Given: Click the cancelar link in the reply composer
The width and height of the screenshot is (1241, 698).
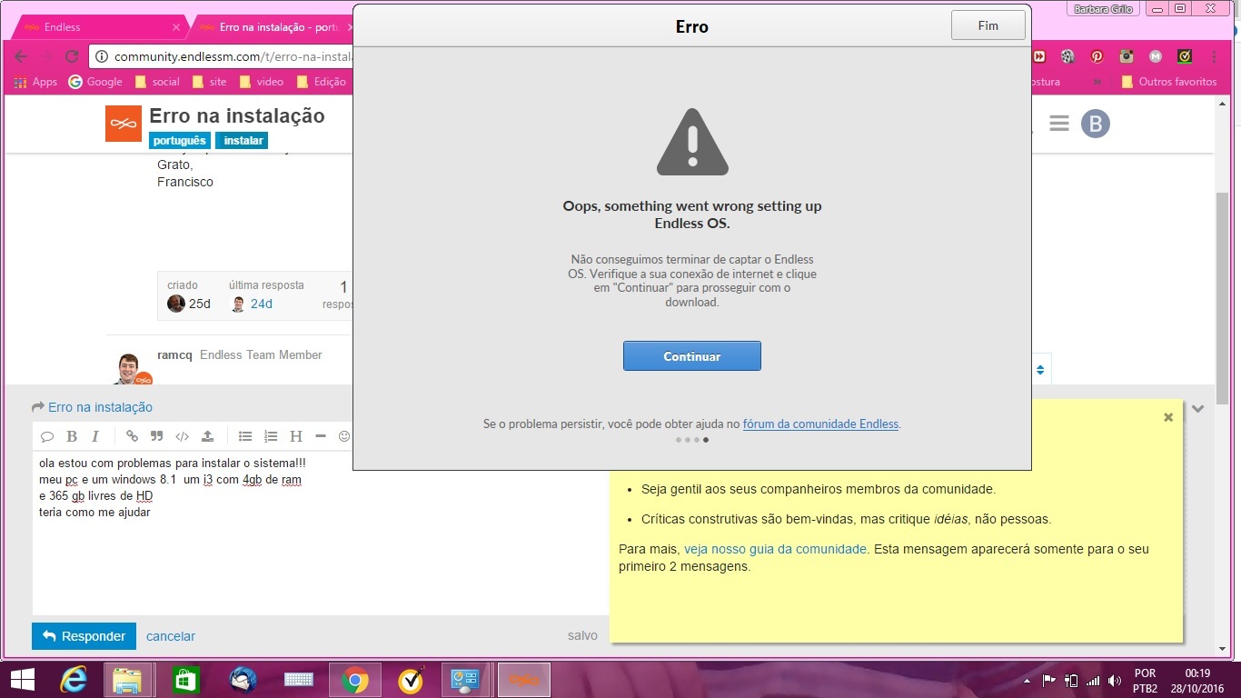Looking at the screenshot, I should [171, 636].
